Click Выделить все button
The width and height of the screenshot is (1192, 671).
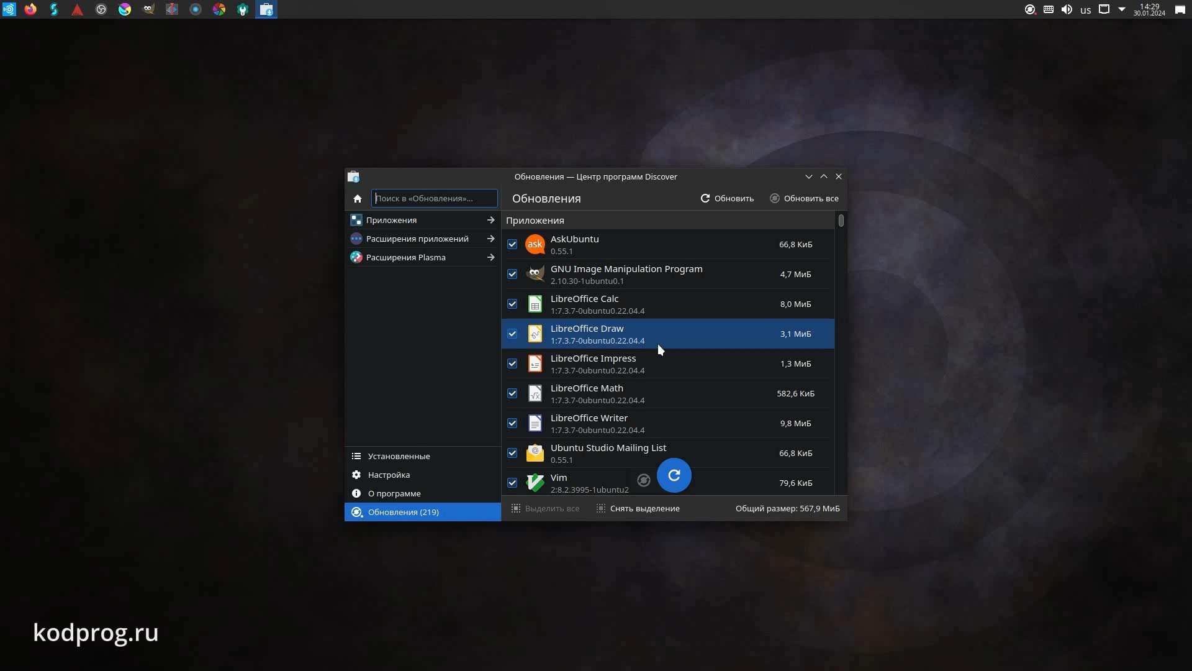[x=545, y=509]
